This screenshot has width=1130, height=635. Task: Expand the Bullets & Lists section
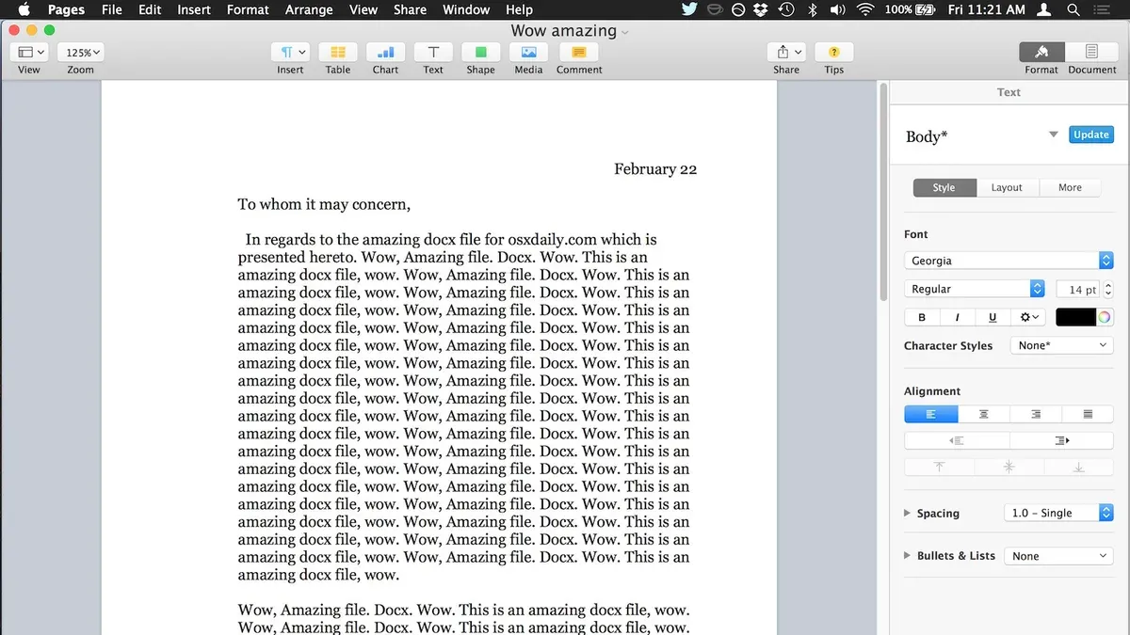tap(907, 556)
